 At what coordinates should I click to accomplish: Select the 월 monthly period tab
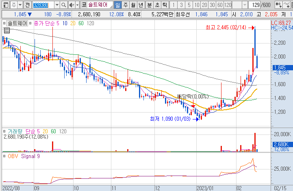[133, 5]
